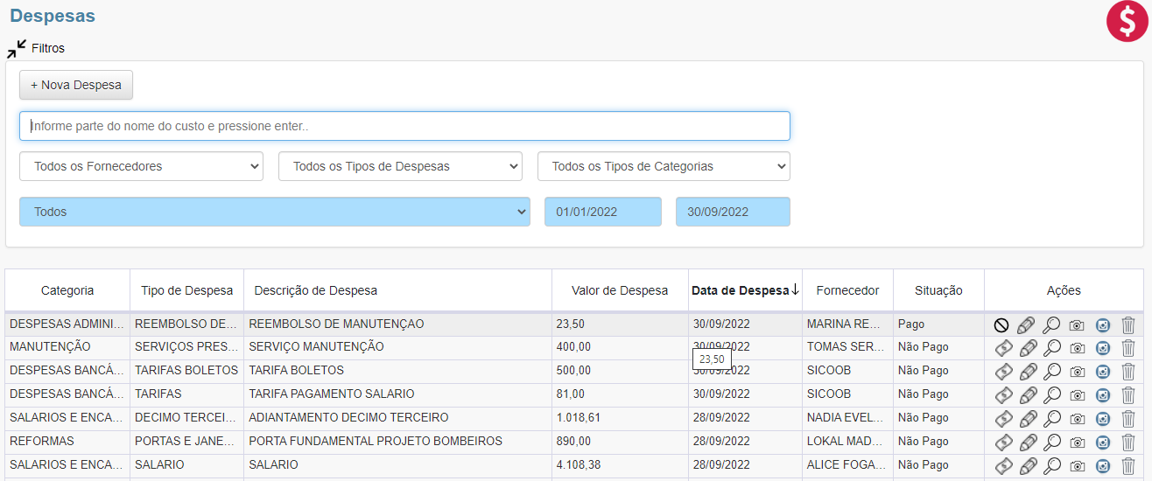Click camera icon for REEMBOLSO DE MANUTENÇAO row

1077,324
